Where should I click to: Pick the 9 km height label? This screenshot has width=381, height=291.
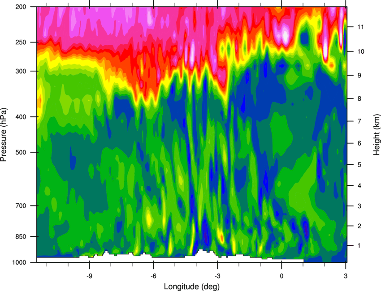(359, 76)
